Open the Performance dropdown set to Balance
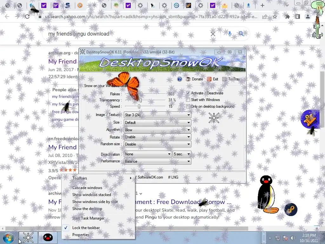Image resolution: width=325 pixels, height=244 pixels. coord(157,161)
